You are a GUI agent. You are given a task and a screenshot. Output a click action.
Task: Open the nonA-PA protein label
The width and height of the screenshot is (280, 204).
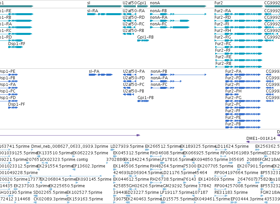point(159,78)
